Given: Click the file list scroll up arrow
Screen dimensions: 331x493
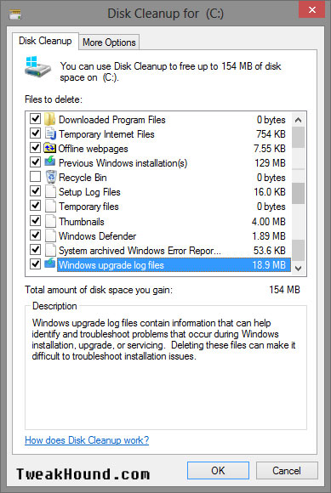Looking at the screenshot, I should [299, 120].
